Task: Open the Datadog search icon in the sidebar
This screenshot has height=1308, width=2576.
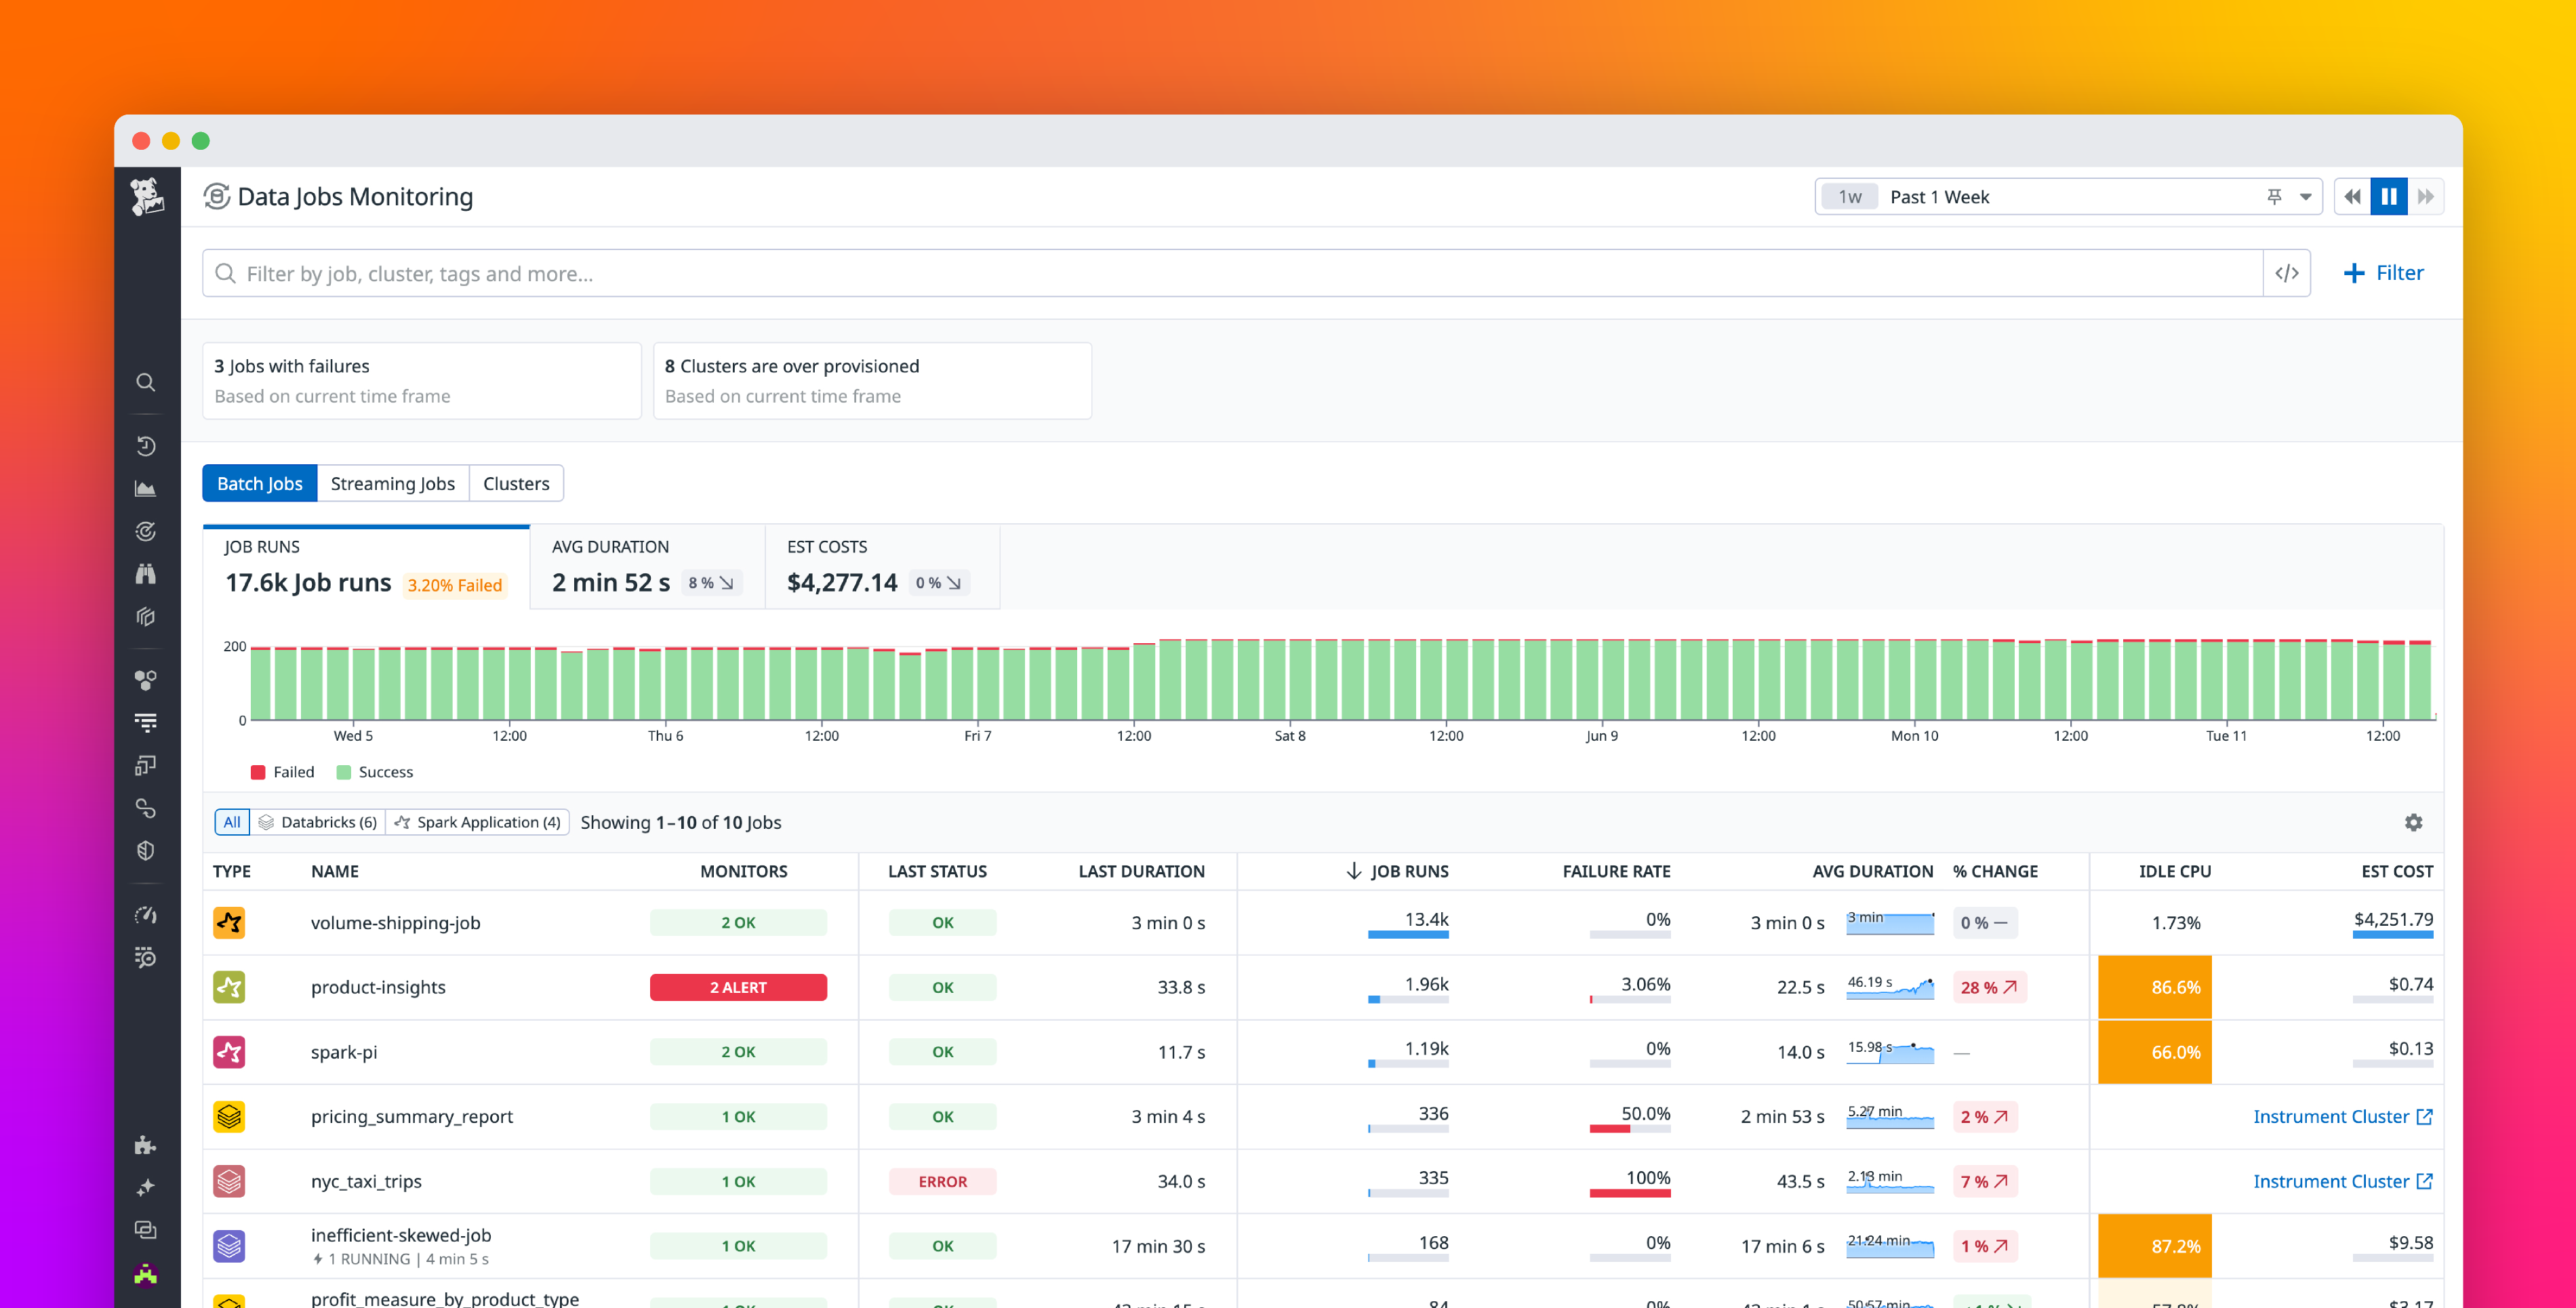Action: (146, 382)
